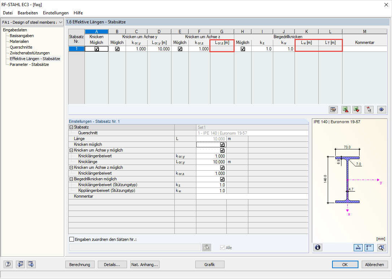Enable 'Eingaben zuordnen den Sätzen Nr.' checkbox
392x279 pixels.
pos(72,239)
